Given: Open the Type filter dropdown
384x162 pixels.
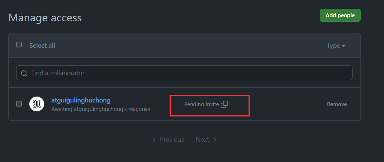Looking at the screenshot, I should click(336, 46).
